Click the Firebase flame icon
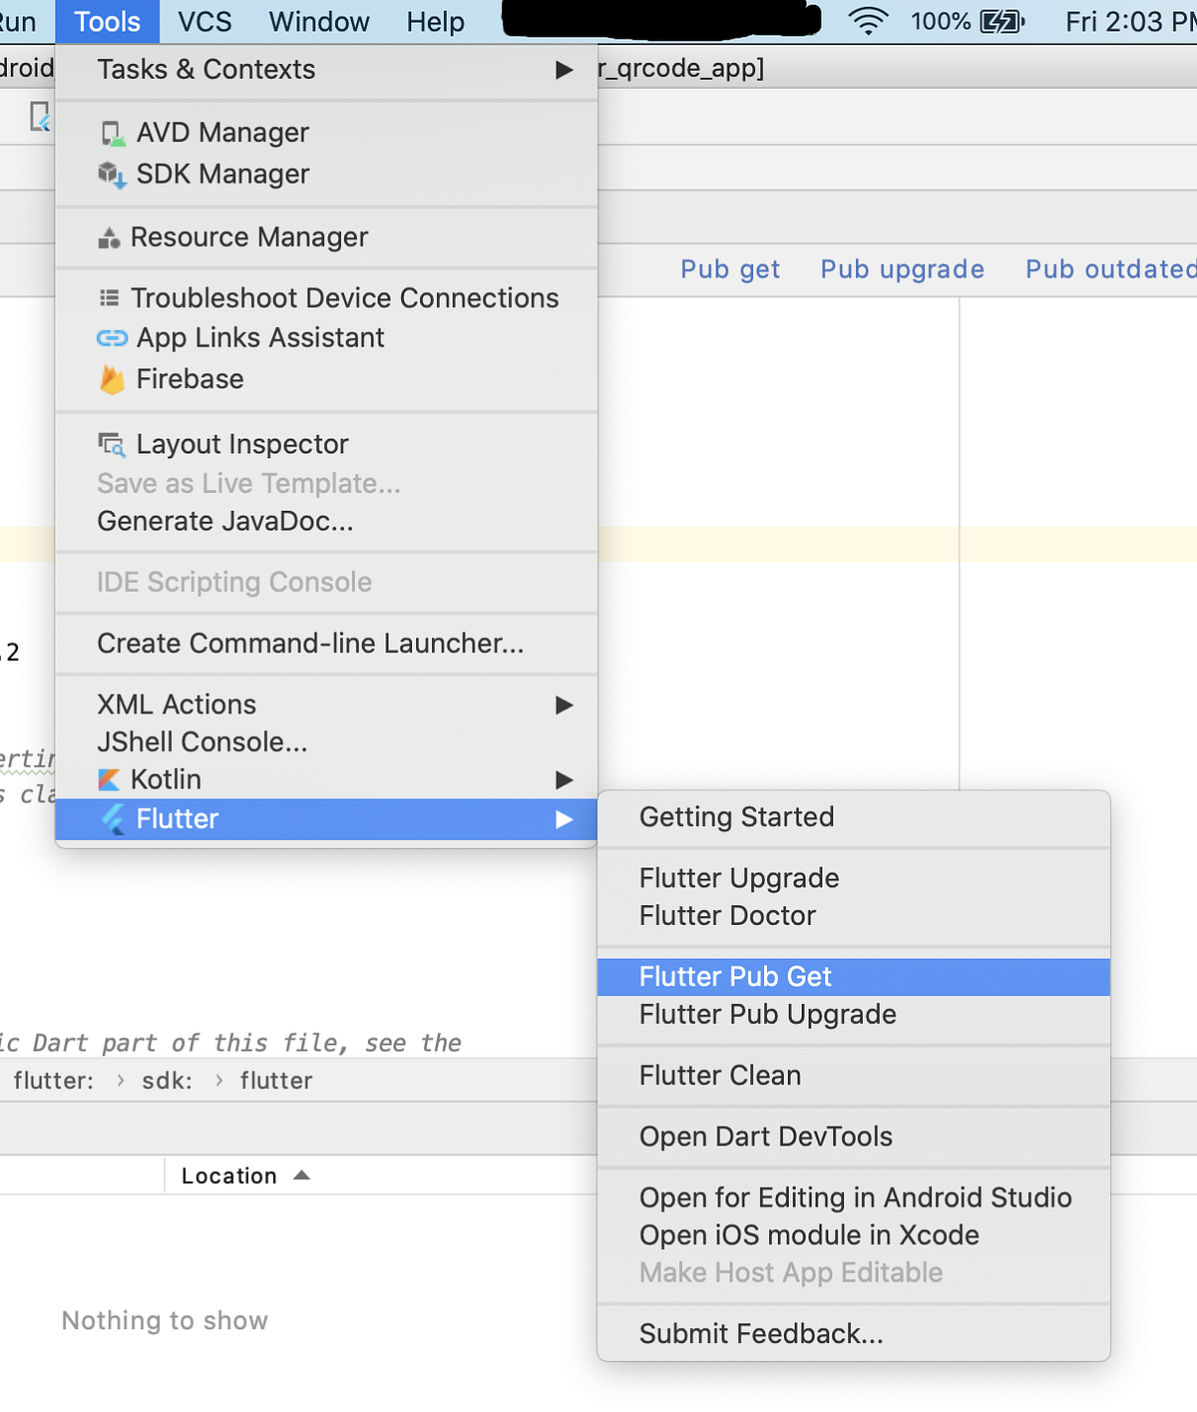This screenshot has height=1412, width=1197. pyautogui.click(x=112, y=379)
